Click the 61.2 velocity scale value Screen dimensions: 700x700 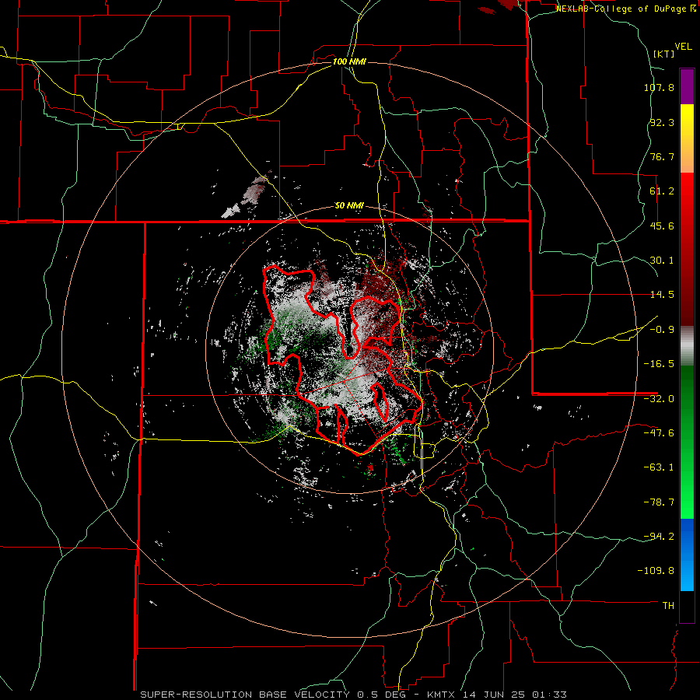[662, 191]
